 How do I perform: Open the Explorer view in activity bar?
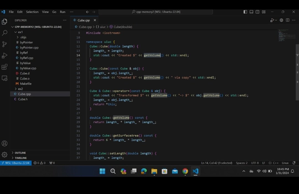tap(5, 22)
